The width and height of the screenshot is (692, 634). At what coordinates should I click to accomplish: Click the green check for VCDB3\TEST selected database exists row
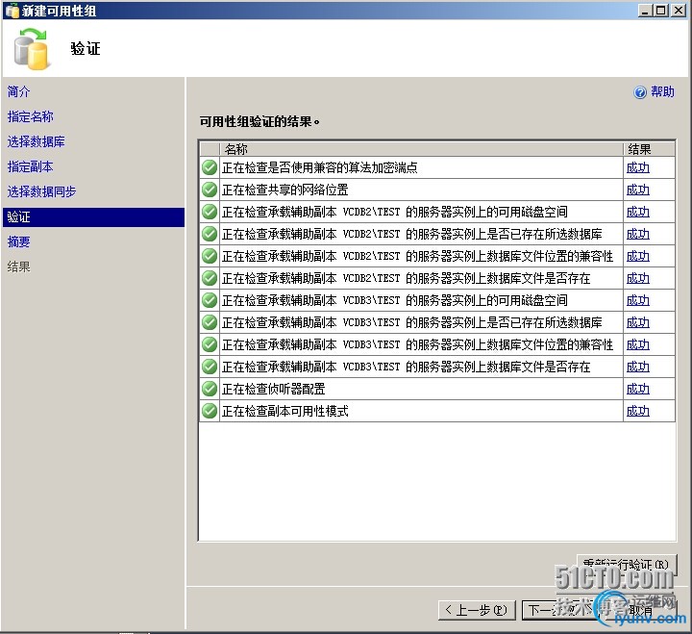click(x=210, y=322)
